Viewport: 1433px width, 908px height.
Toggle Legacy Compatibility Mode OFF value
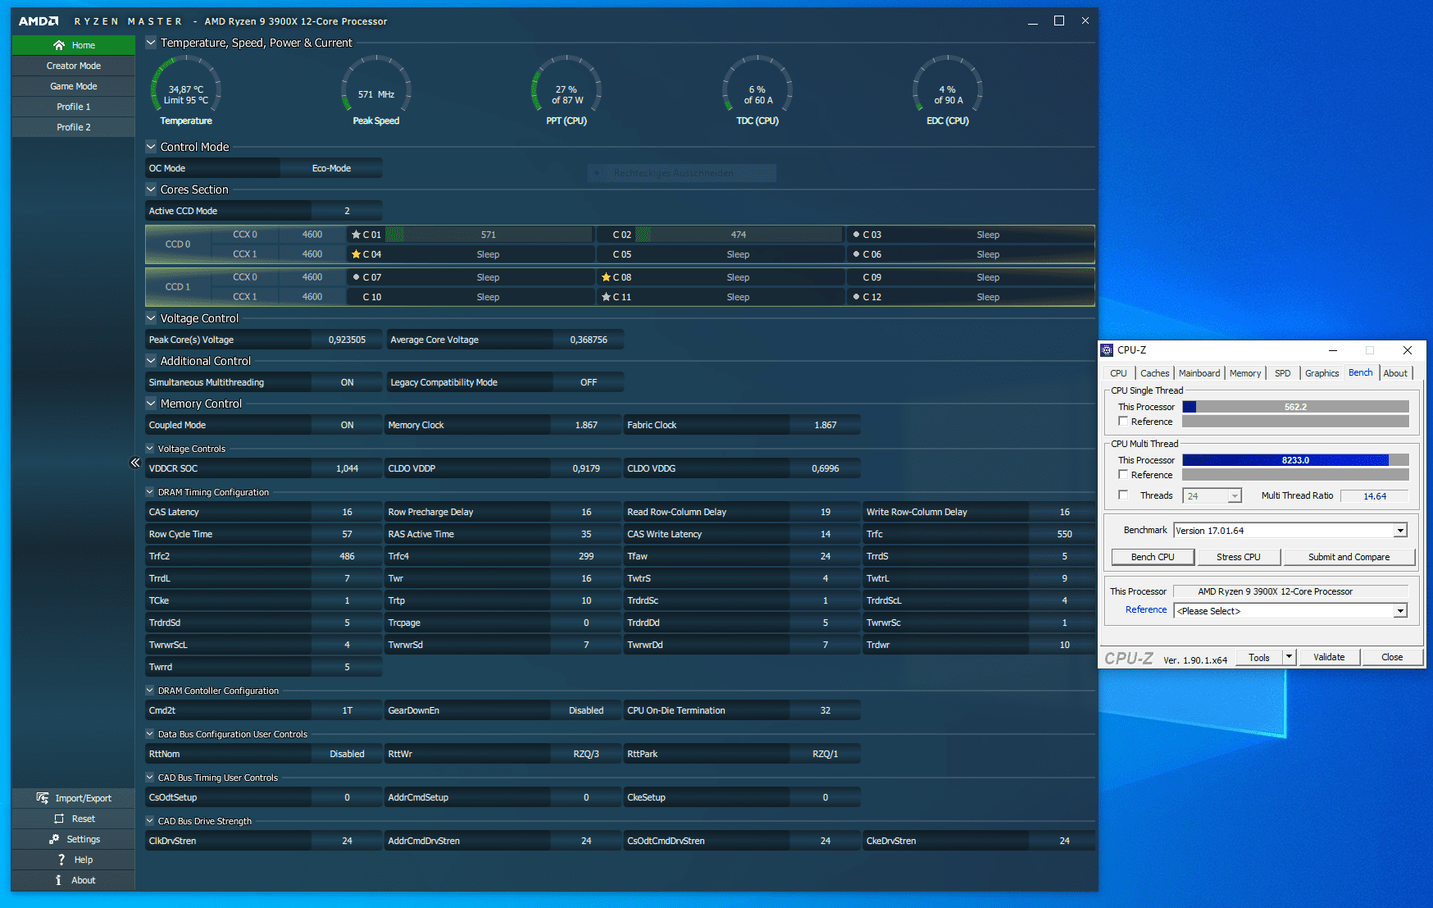(589, 382)
